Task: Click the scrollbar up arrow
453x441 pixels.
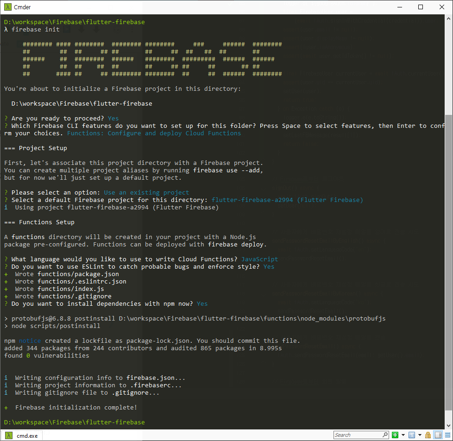Action: click(448, 19)
